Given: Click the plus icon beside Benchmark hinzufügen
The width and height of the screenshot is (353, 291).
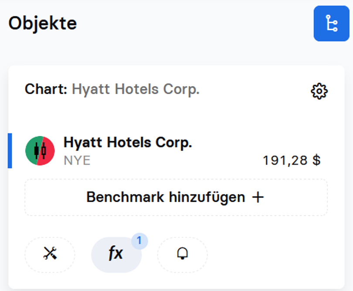Looking at the screenshot, I should click(x=258, y=197).
